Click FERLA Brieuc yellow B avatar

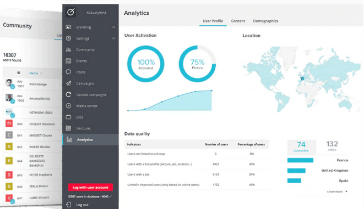tap(9, 186)
